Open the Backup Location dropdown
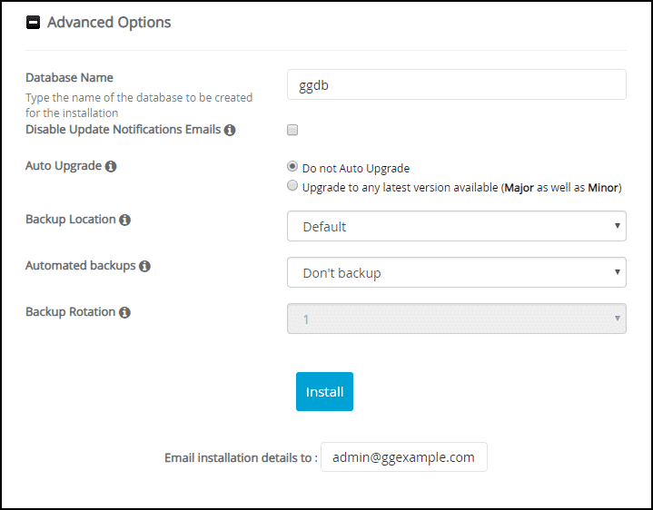 457,226
